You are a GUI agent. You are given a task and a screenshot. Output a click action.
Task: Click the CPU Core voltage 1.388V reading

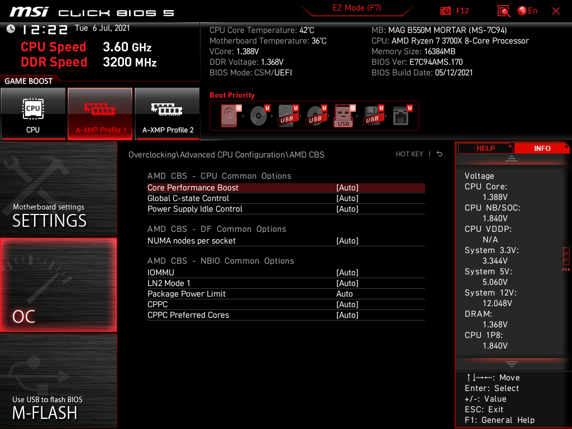click(x=495, y=197)
